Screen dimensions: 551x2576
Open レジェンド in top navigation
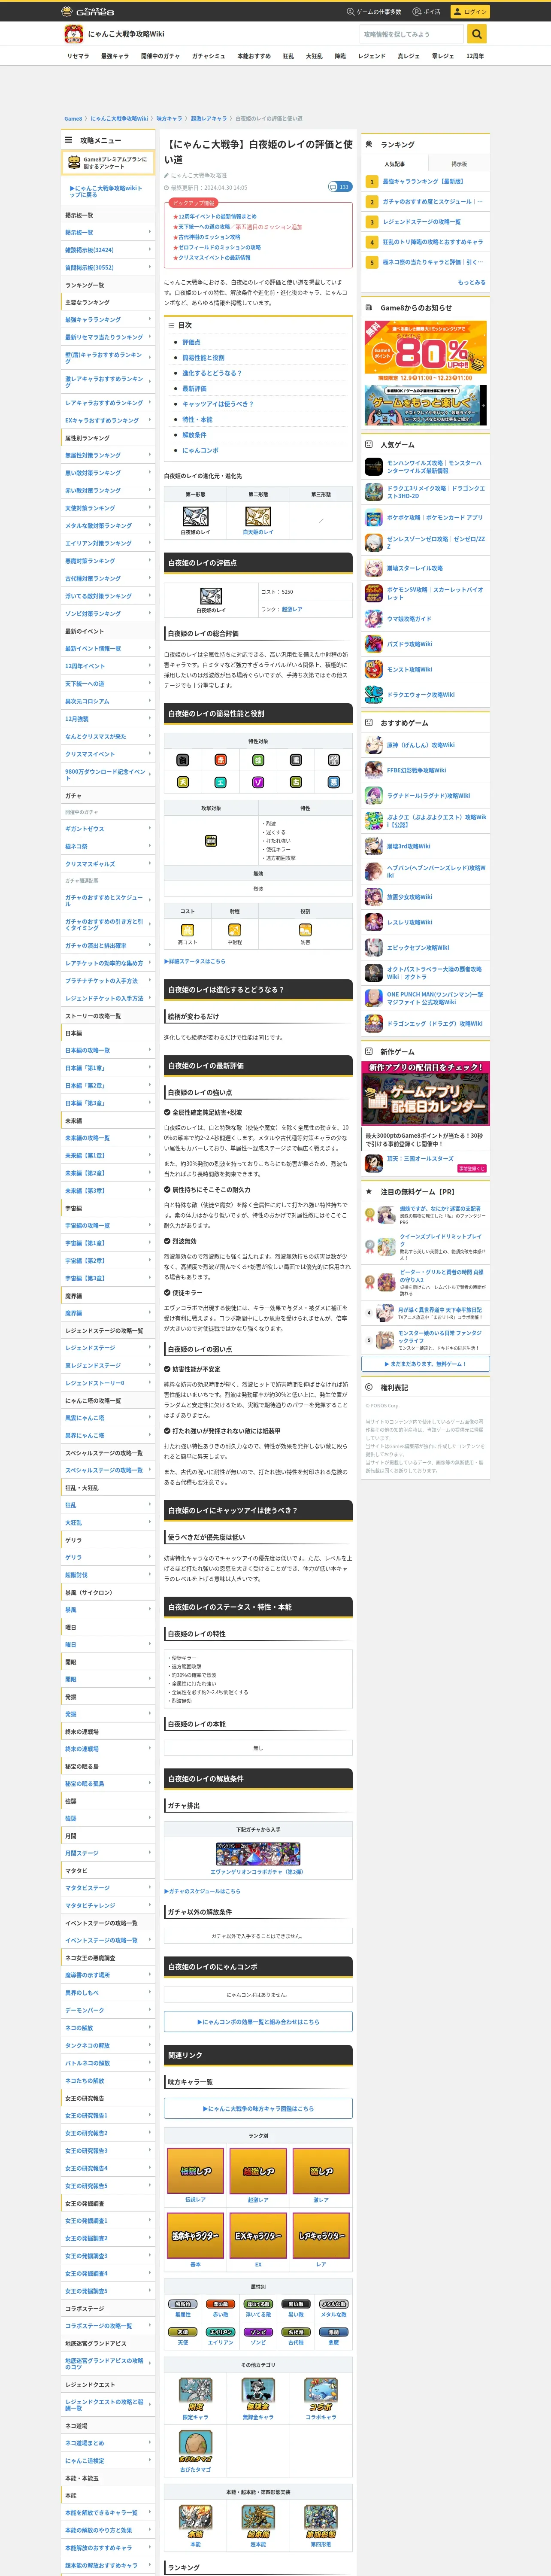372,56
